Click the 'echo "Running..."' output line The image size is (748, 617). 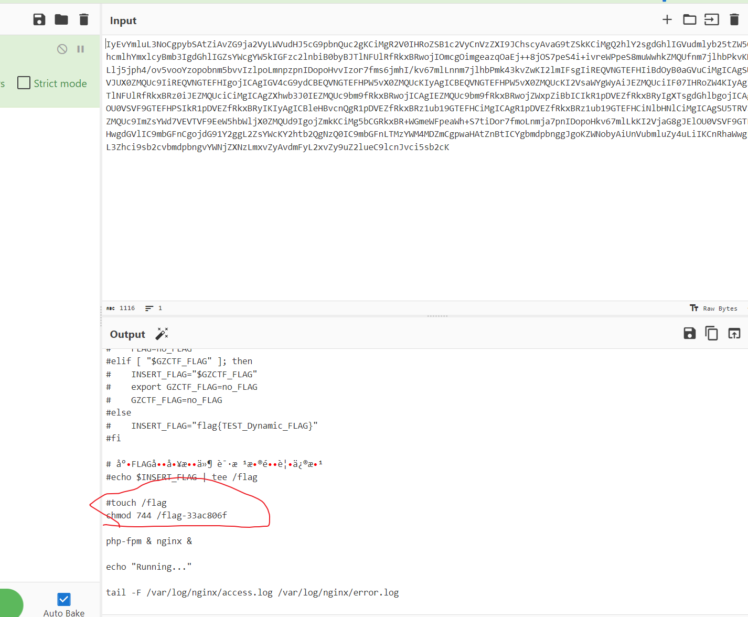(148, 567)
